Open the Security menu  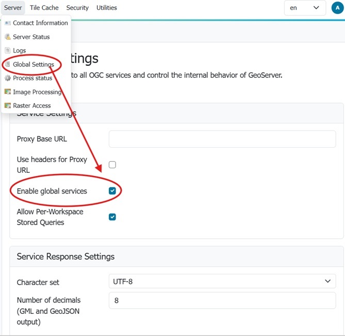[77, 8]
